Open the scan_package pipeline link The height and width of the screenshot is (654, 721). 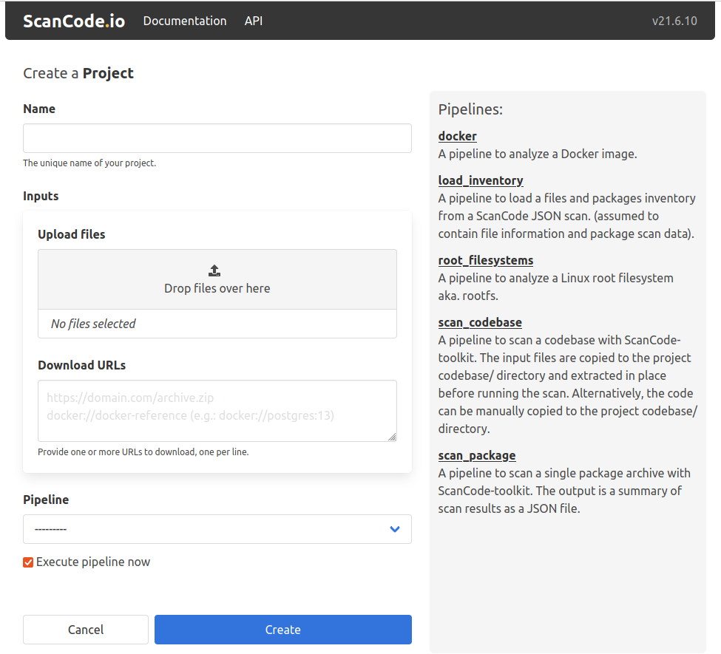[x=477, y=455]
